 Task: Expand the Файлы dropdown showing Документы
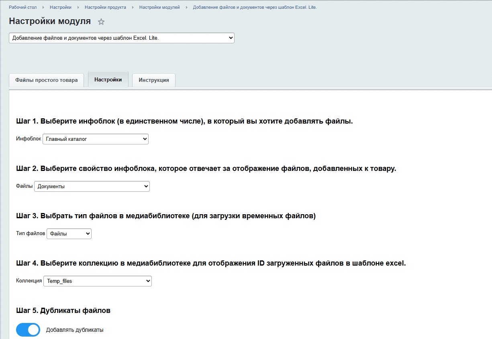click(92, 186)
